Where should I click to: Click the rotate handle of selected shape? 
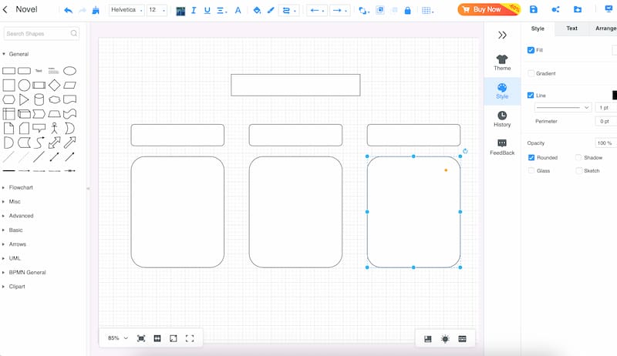[465, 151]
